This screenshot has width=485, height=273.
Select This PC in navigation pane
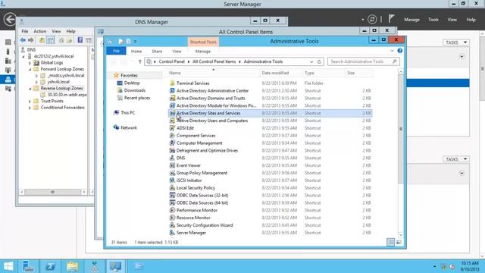tap(128, 113)
